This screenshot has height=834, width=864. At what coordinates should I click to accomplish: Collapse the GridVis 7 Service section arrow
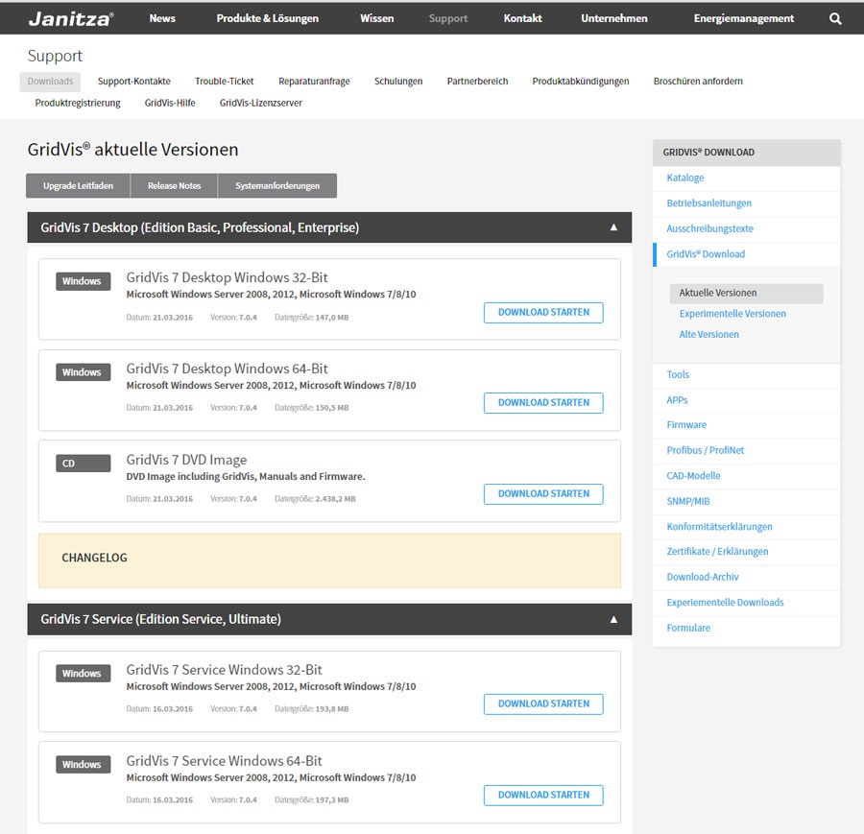point(613,619)
